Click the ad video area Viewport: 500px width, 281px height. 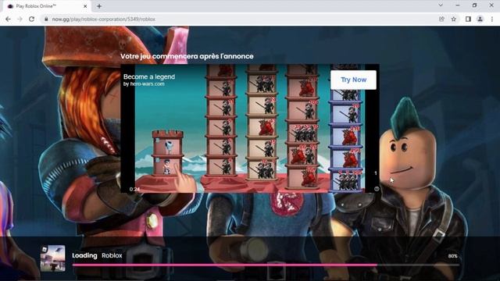[250, 128]
